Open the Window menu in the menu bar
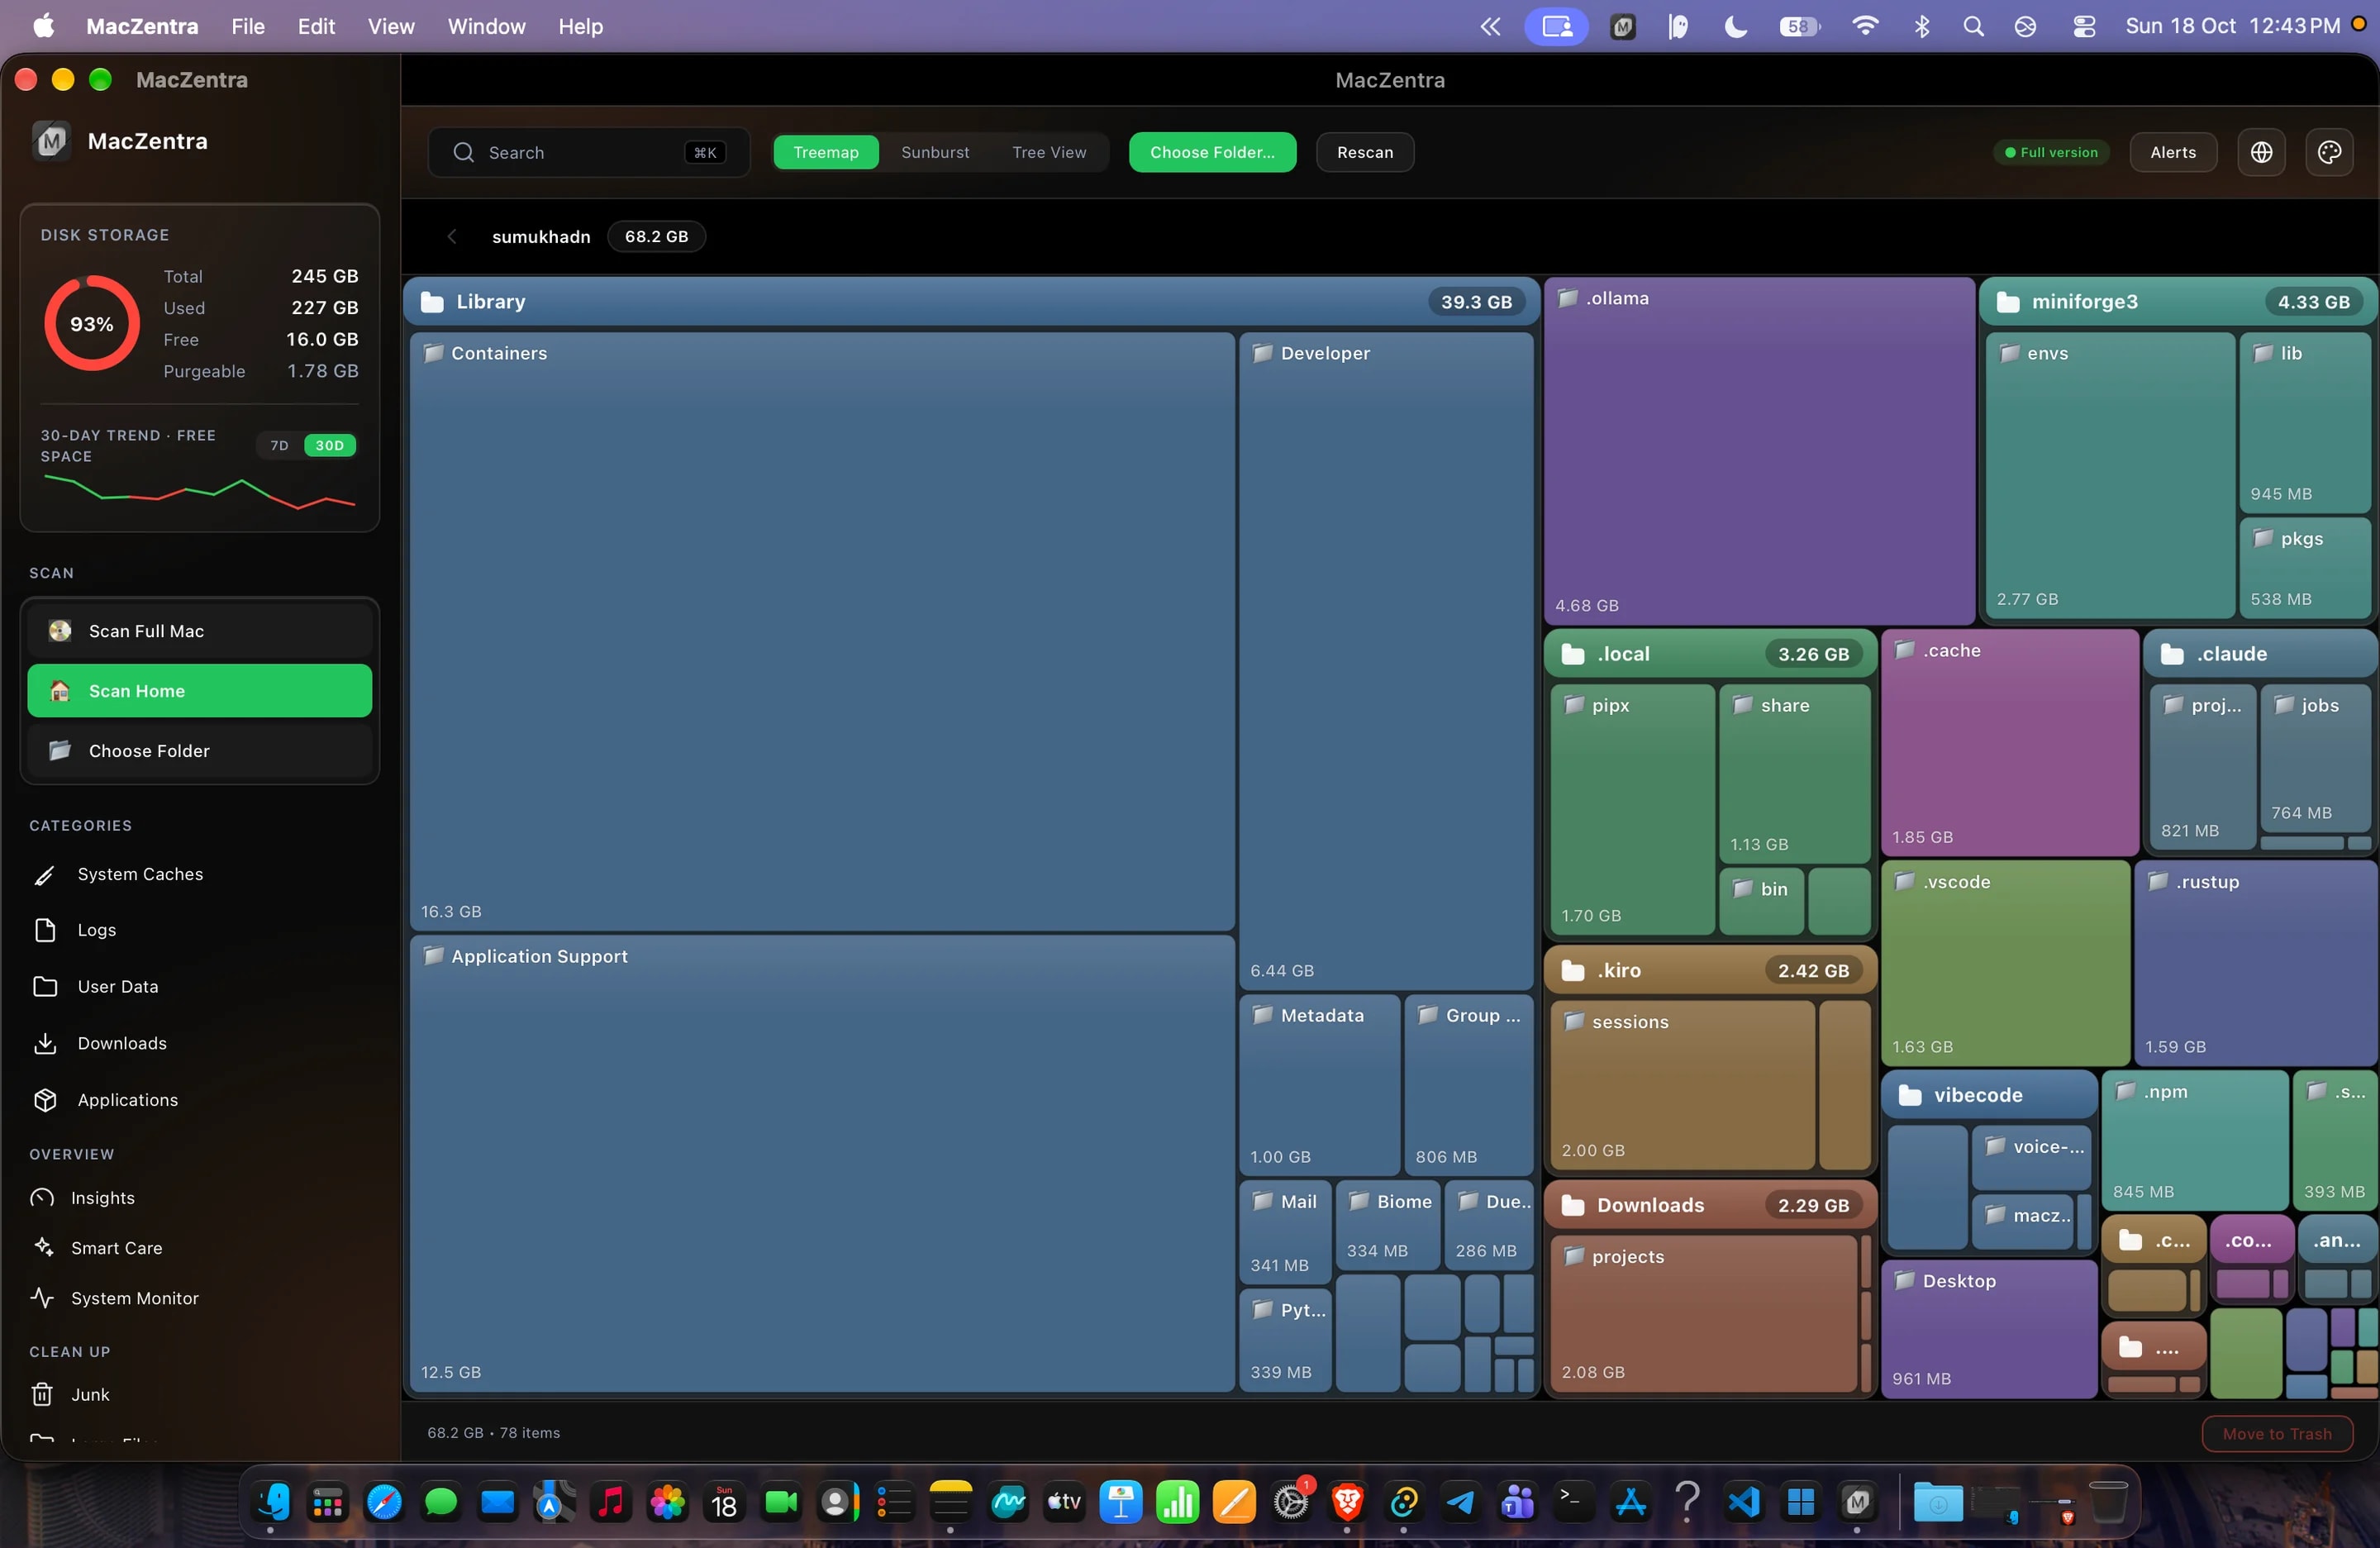2380x1548 pixels. tap(486, 26)
